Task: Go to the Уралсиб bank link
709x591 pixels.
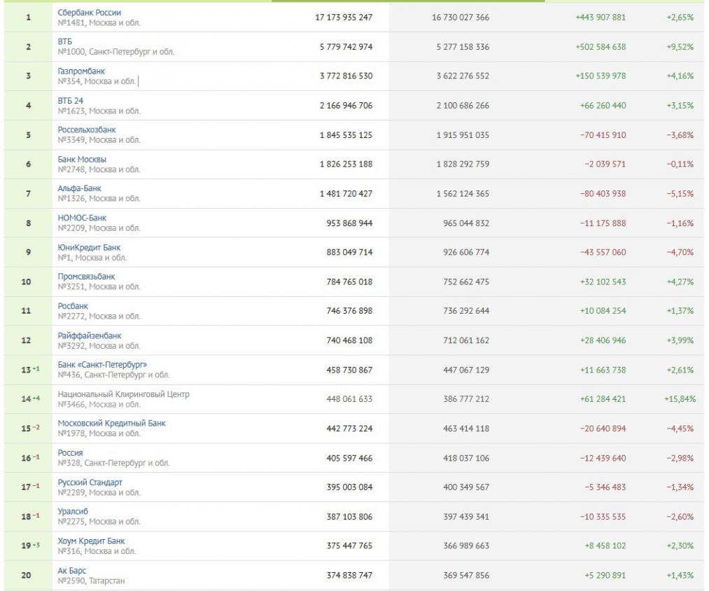Action: (73, 512)
